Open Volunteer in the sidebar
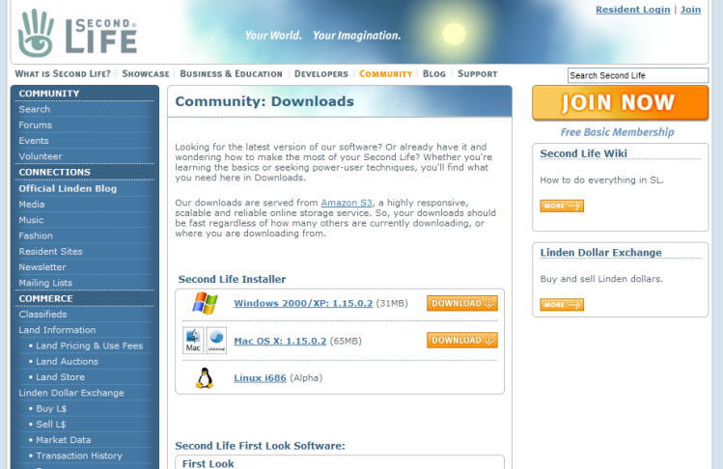Screen dimensions: 723x469 41,156
